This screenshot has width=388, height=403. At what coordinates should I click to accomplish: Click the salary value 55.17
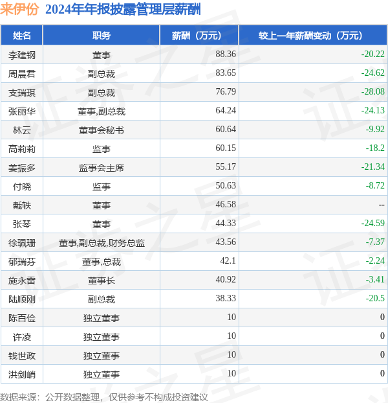226,167
